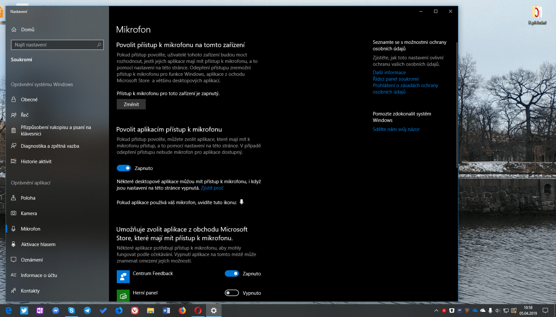Screen dimensions: 556x317
Task: Open Telegram from taskbar
Action: click(87, 310)
